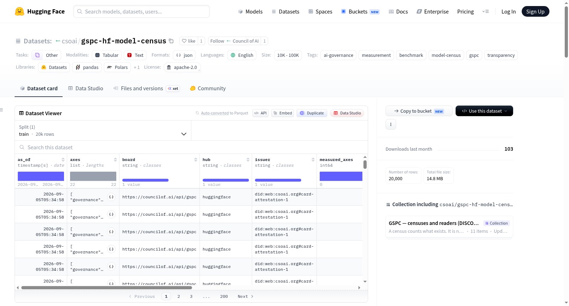This screenshot has height=306, width=569.
Task: Open the ai-governance tag
Action: click(x=339, y=55)
